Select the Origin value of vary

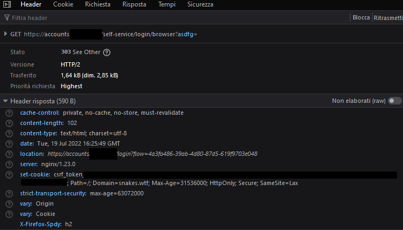point(45,203)
